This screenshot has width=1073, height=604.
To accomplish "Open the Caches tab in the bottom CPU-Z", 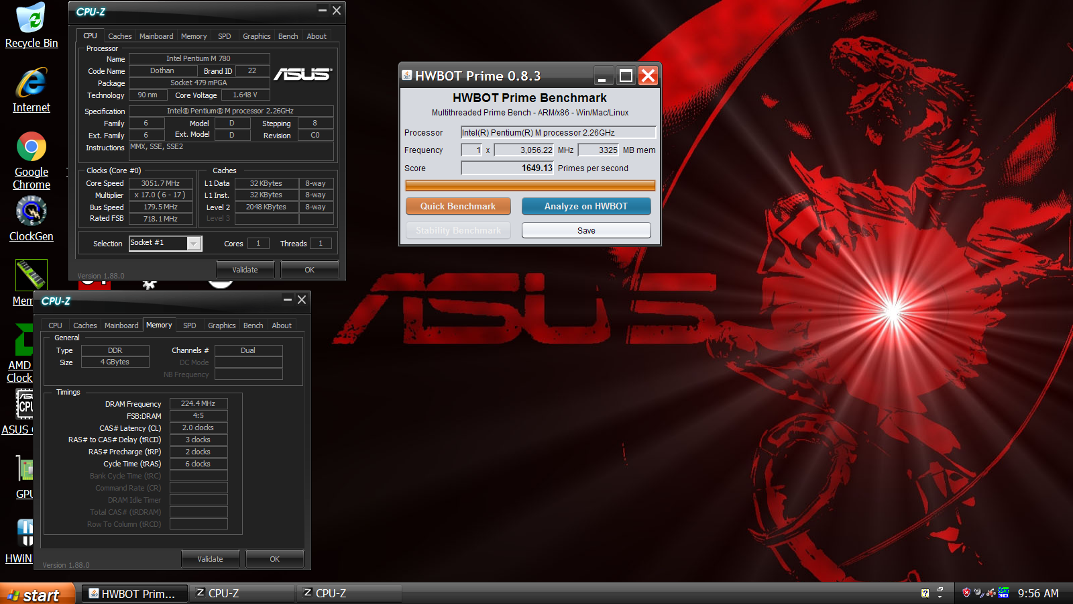I will [x=85, y=325].
